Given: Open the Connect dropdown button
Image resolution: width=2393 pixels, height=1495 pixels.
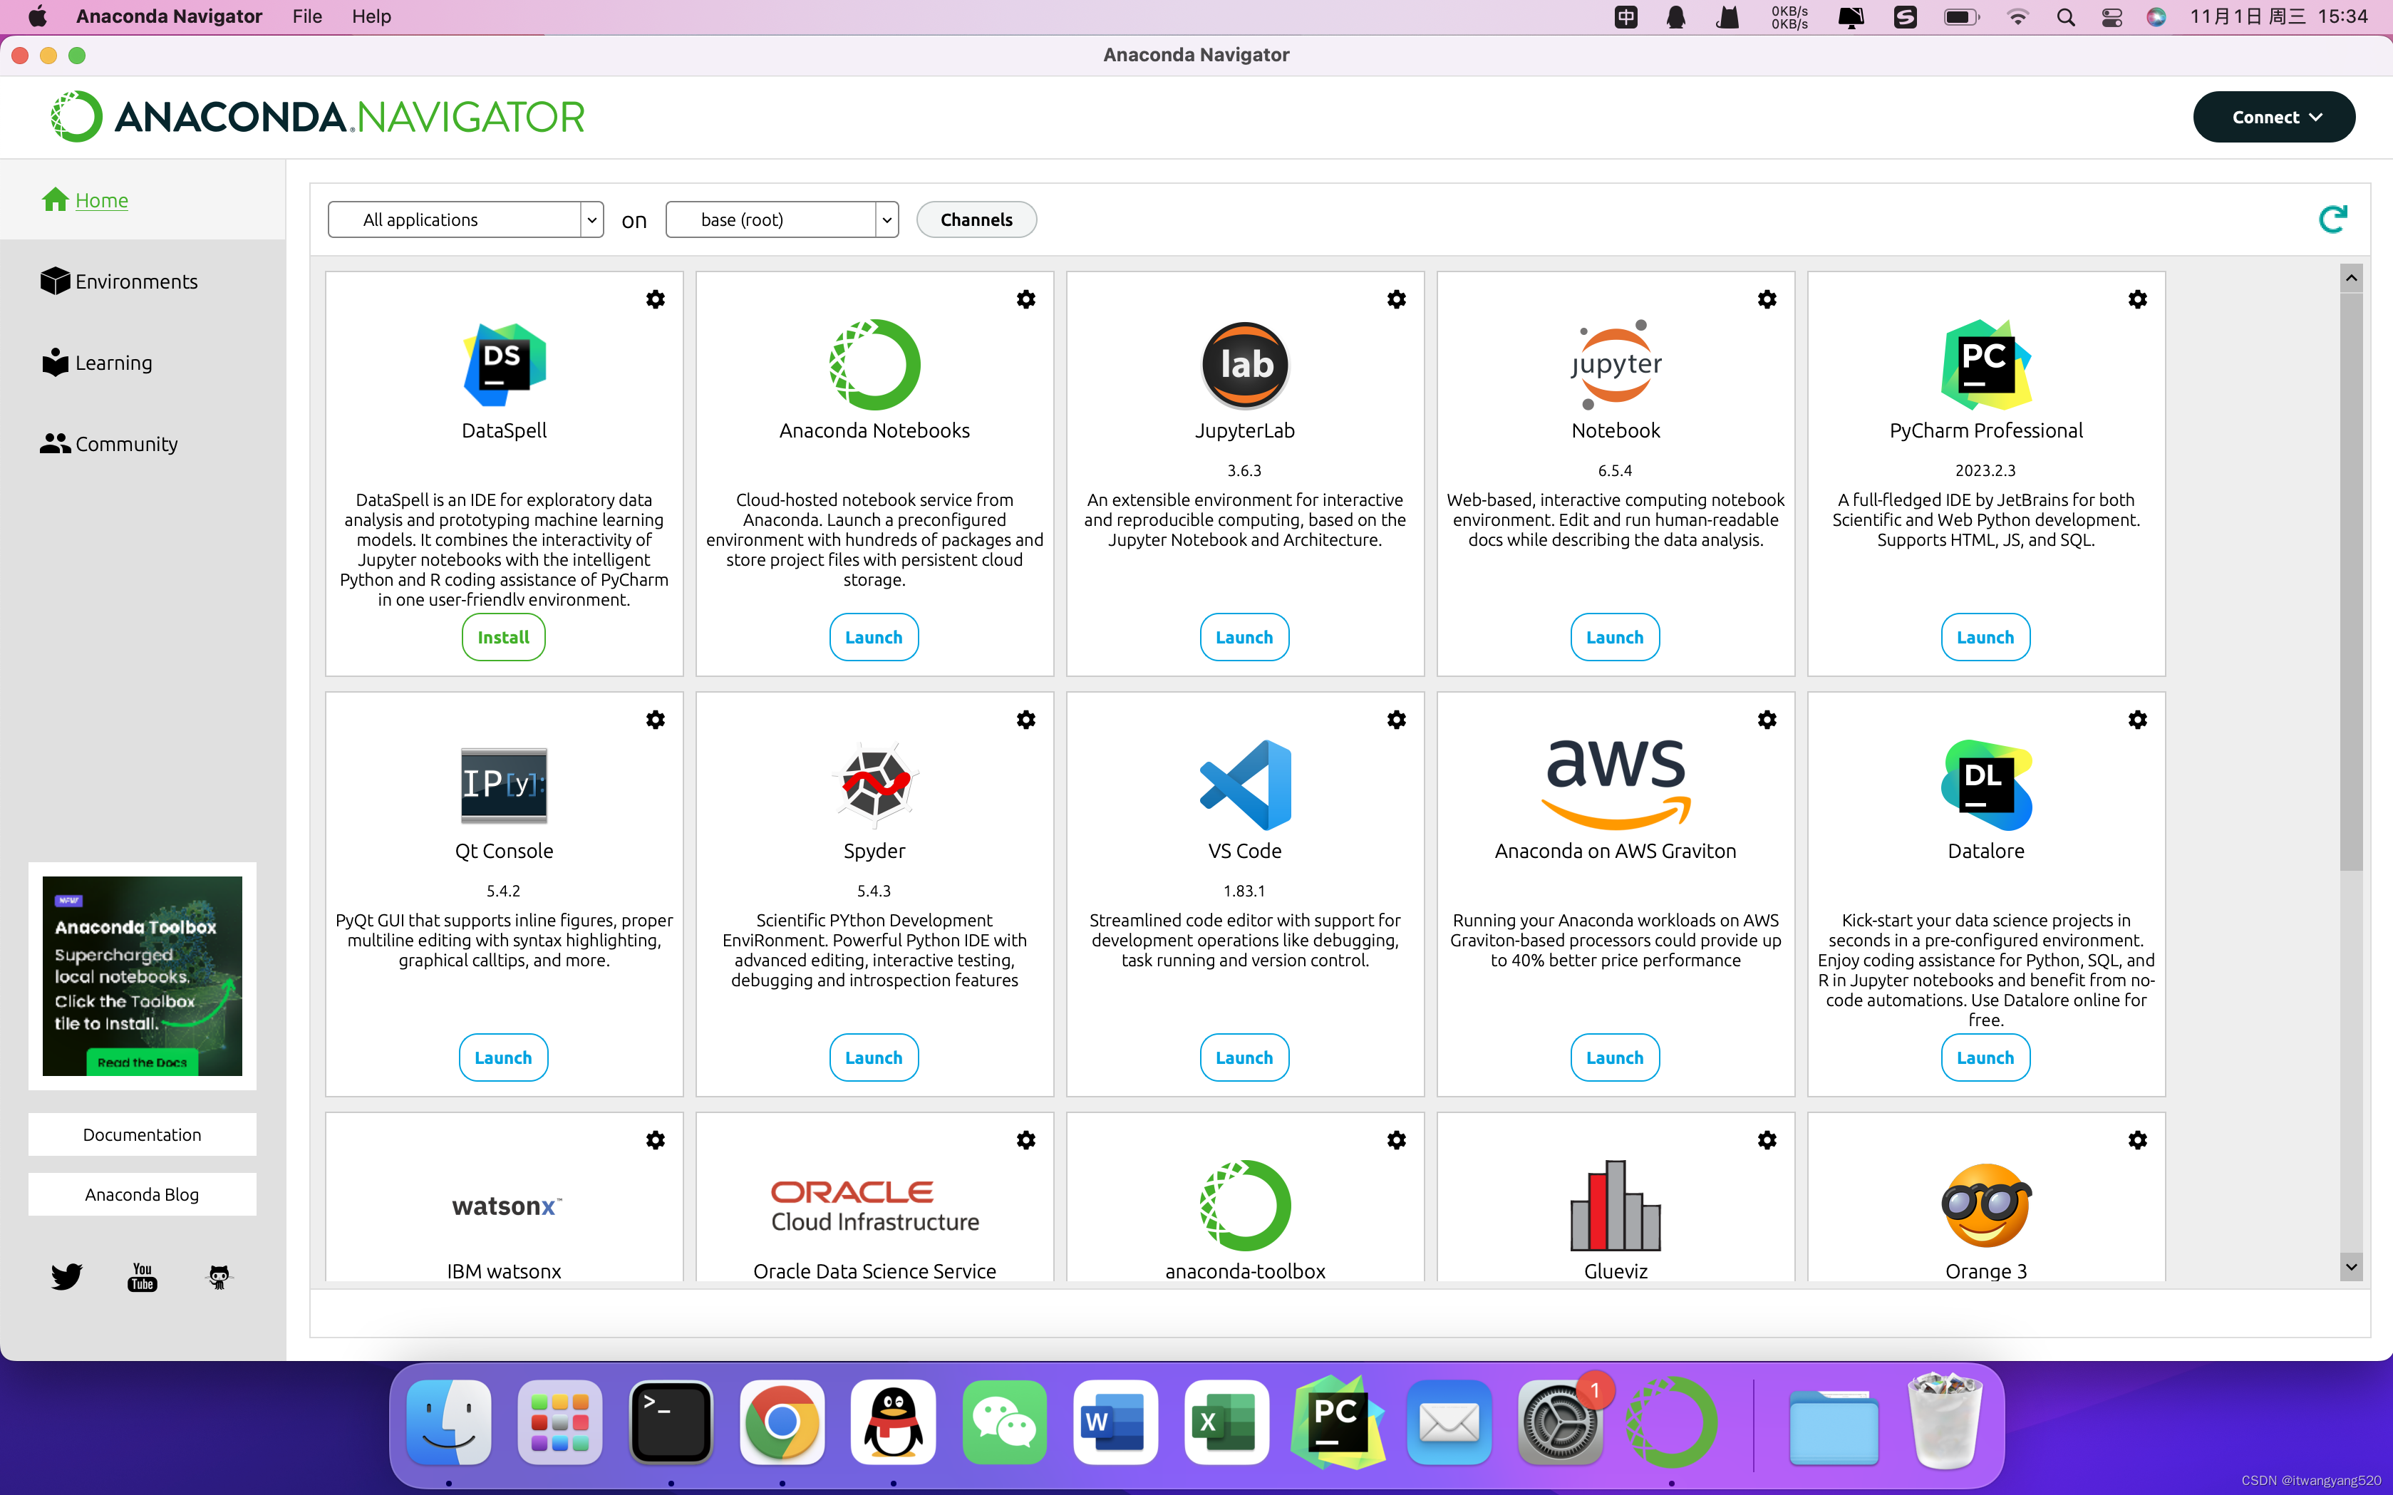Looking at the screenshot, I should (2273, 117).
